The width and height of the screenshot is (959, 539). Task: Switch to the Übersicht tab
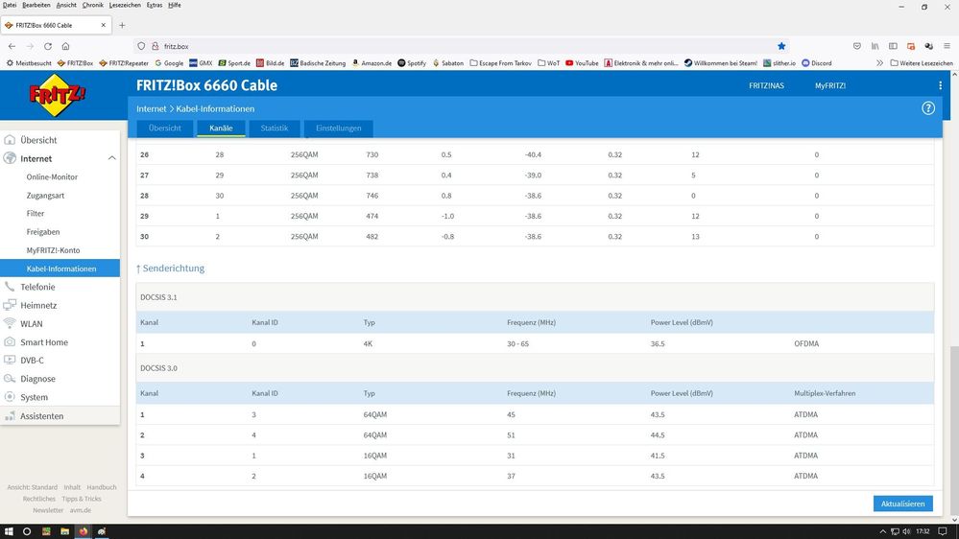click(x=164, y=129)
